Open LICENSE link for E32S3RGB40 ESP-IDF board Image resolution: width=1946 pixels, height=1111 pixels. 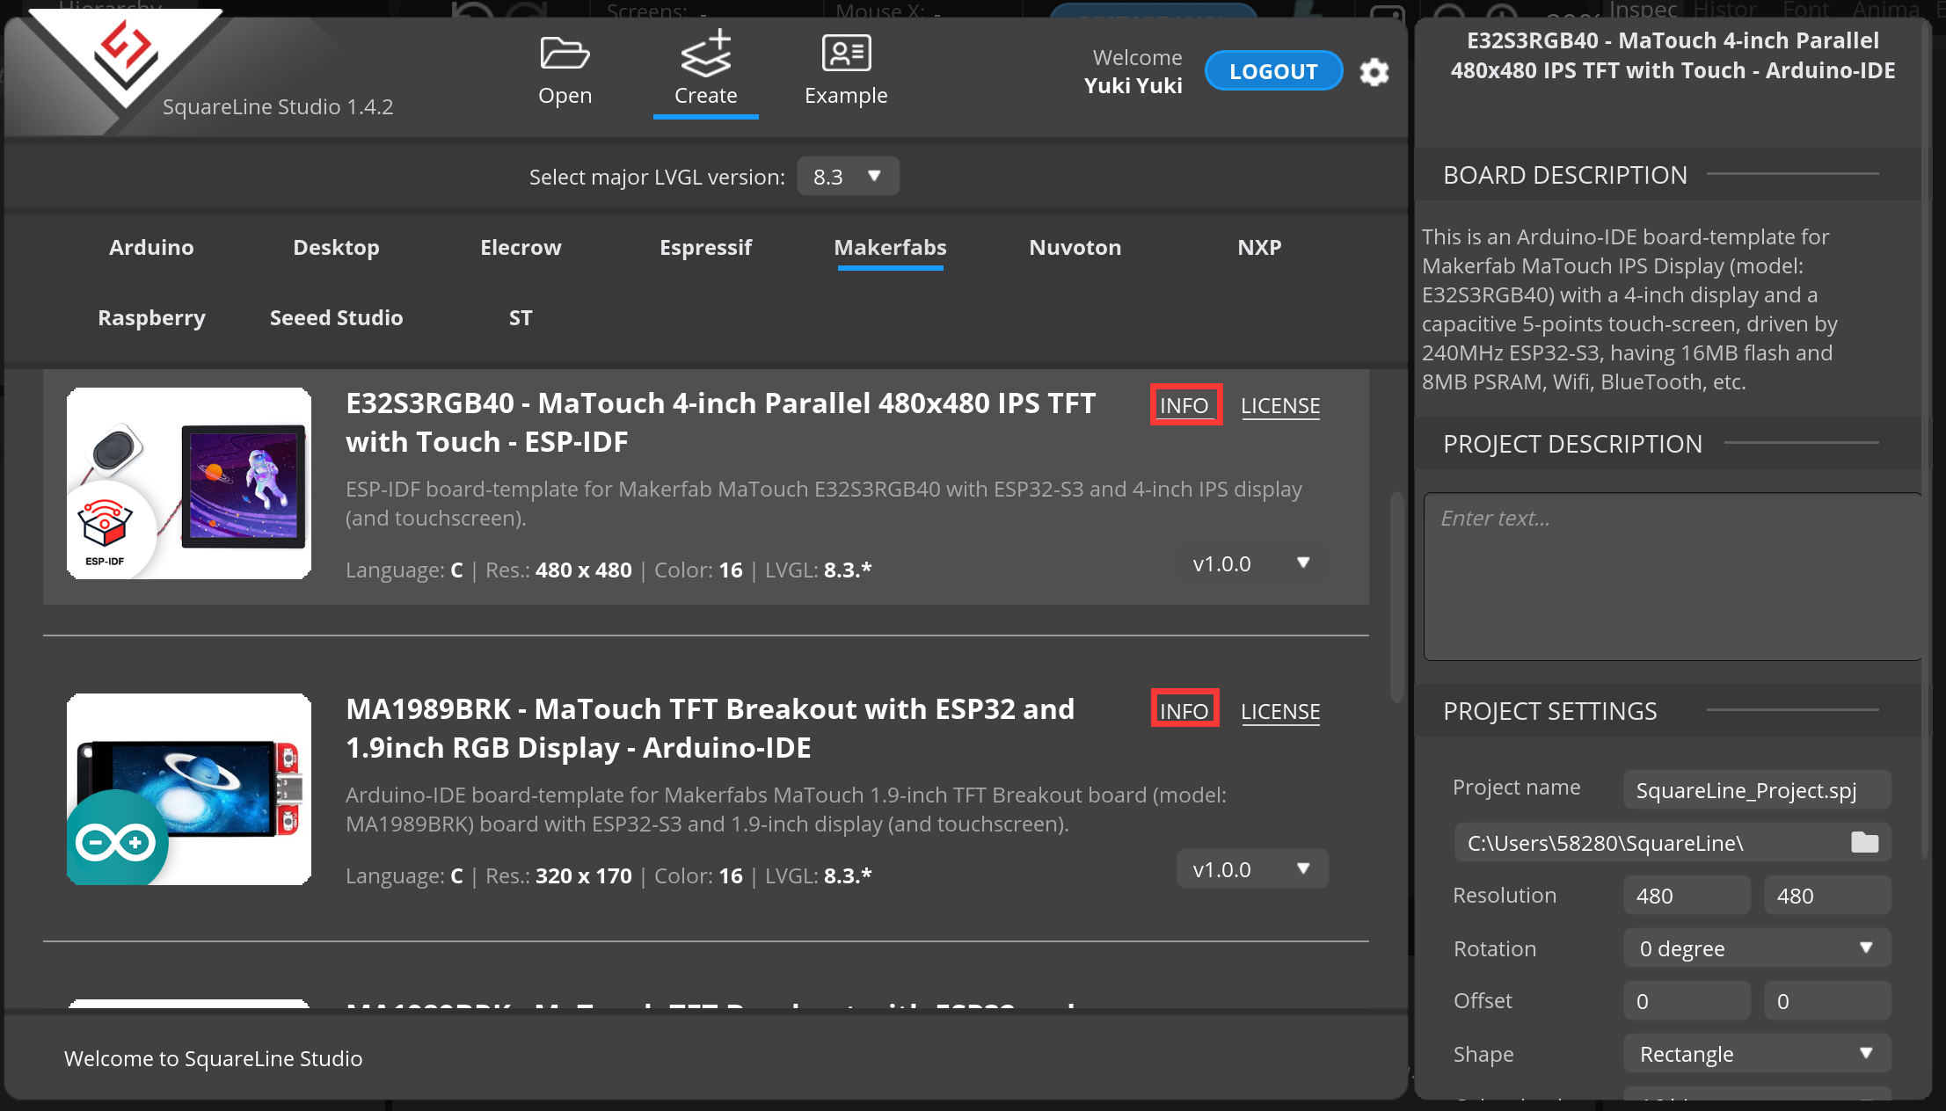pos(1280,405)
